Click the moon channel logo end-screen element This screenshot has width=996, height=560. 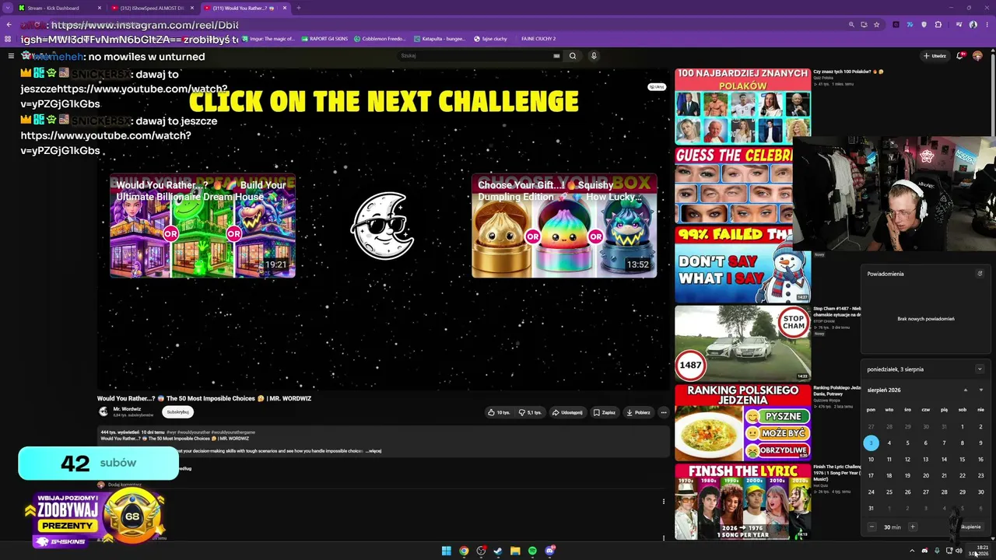pyautogui.click(x=383, y=226)
